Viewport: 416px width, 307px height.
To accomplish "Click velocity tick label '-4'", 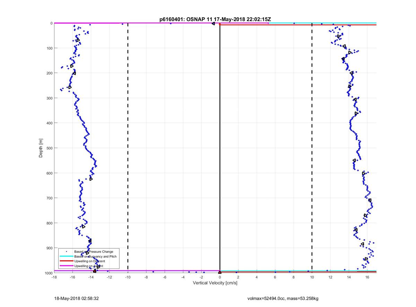I will [183, 277].
